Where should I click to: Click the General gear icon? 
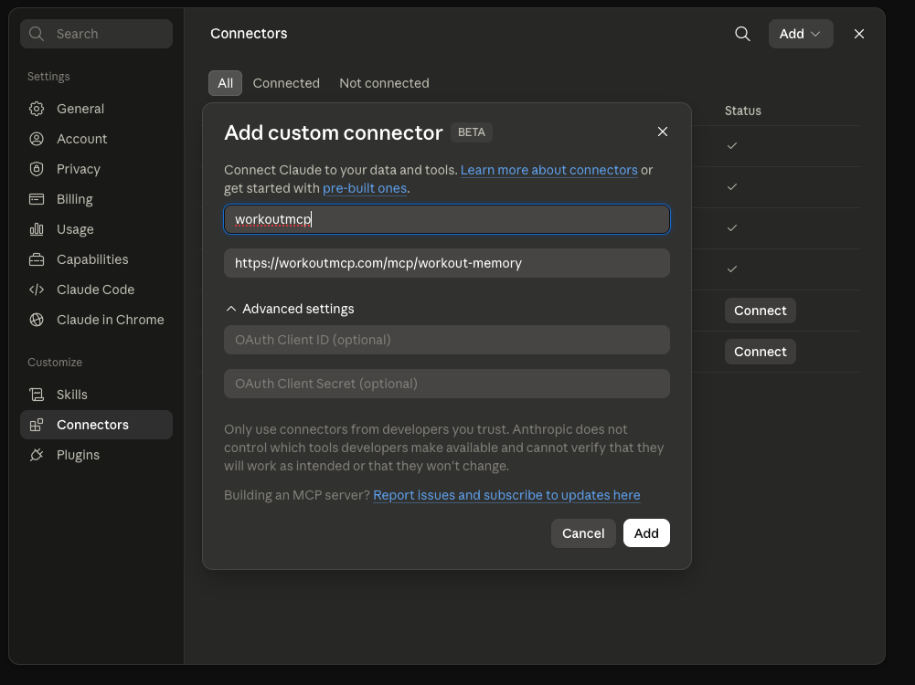click(37, 109)
